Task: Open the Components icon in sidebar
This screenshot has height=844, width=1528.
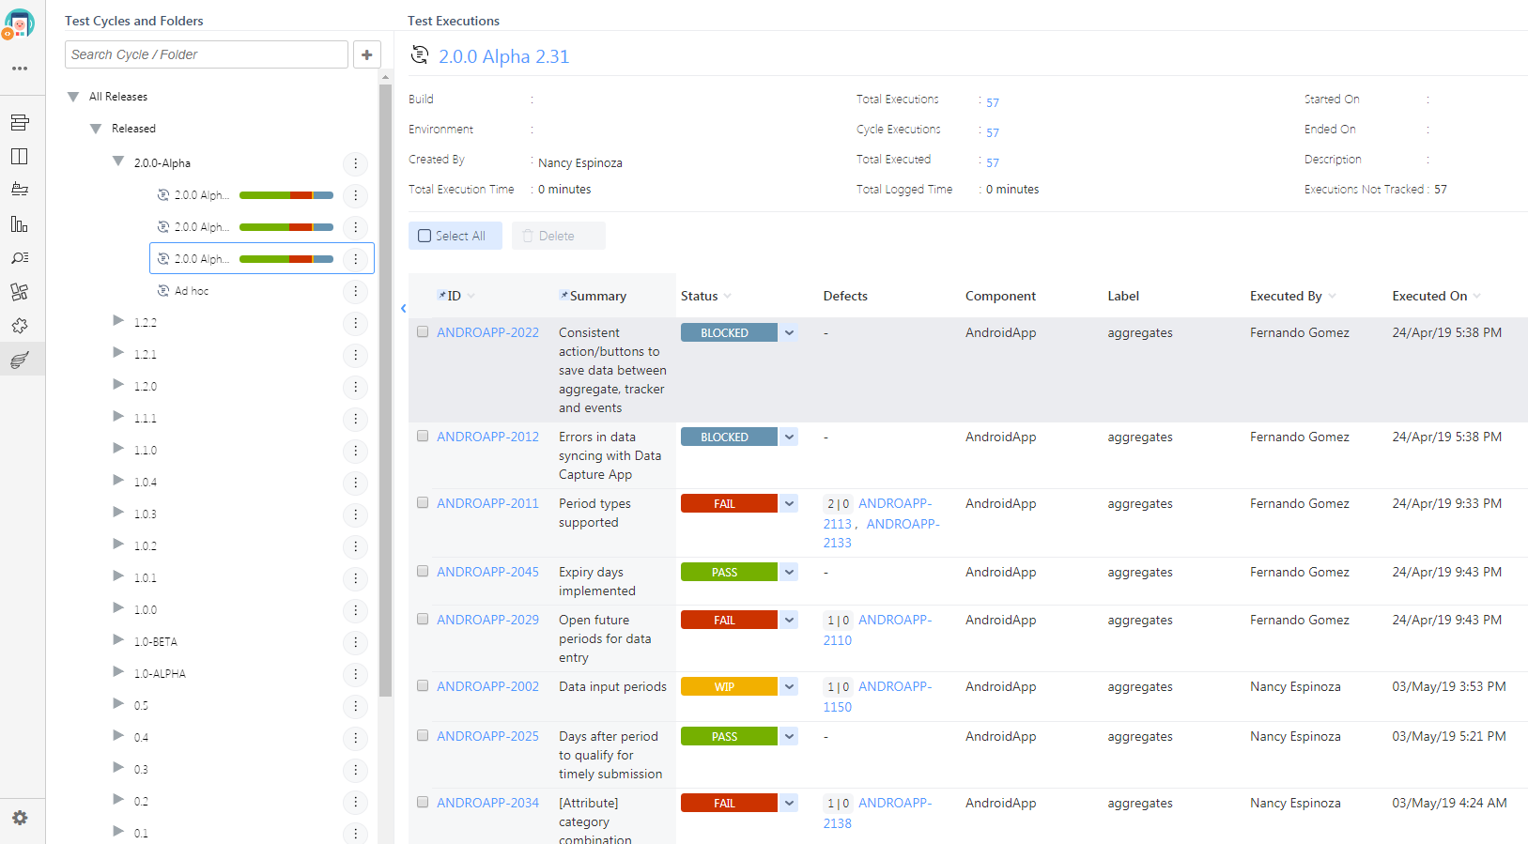Action: point(20,291)
